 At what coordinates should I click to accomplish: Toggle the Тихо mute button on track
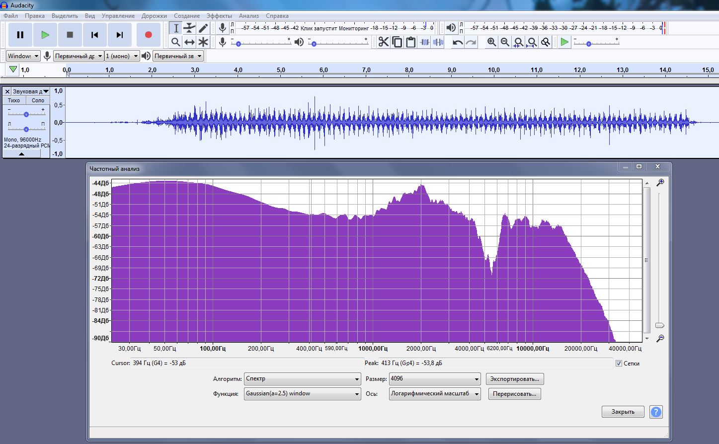click(14, 100)
